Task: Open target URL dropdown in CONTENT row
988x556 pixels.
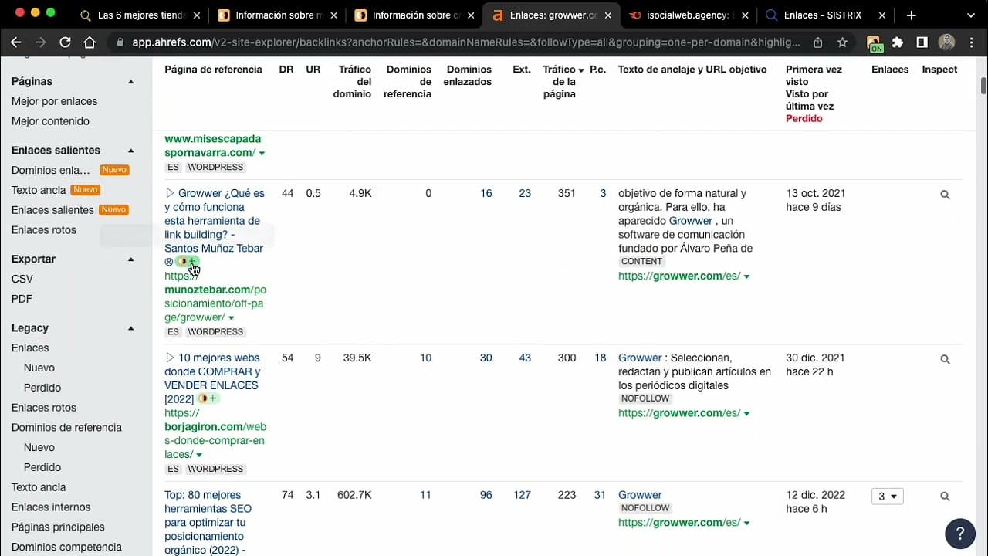Action: [x=746, y=276]
